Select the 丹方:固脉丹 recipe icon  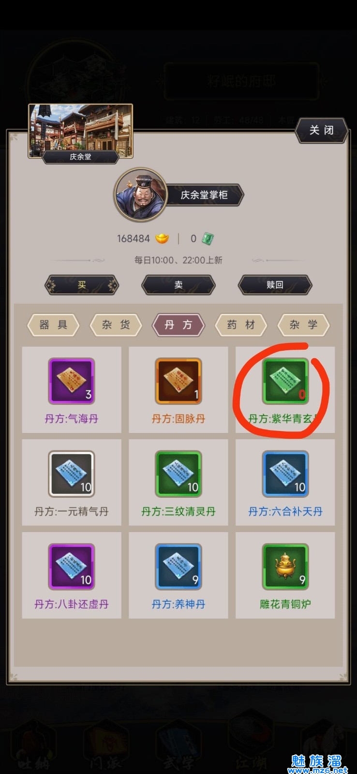178,381
